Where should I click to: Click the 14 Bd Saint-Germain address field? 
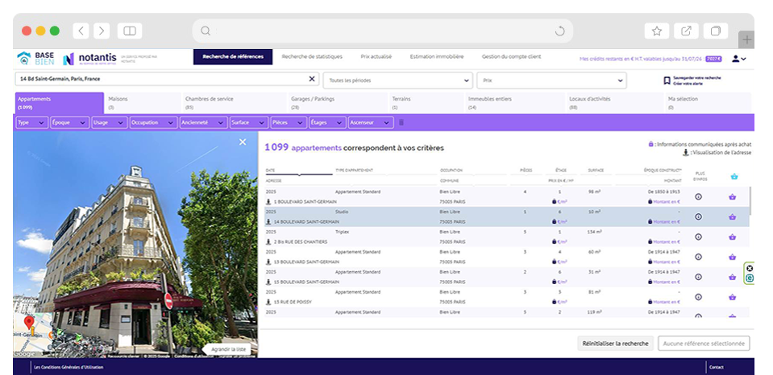(x=161, y=79)
